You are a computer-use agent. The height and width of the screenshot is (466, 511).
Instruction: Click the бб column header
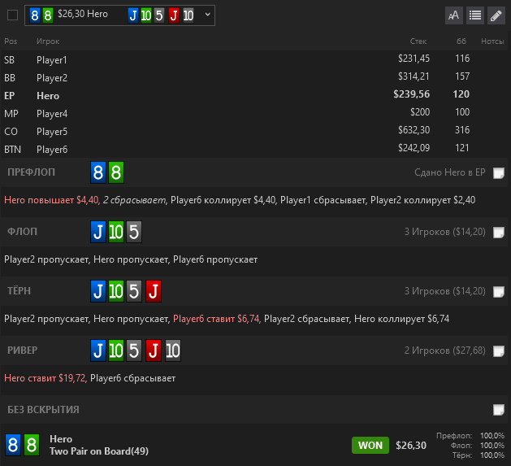pyautogui.click(x=461, y=41)
